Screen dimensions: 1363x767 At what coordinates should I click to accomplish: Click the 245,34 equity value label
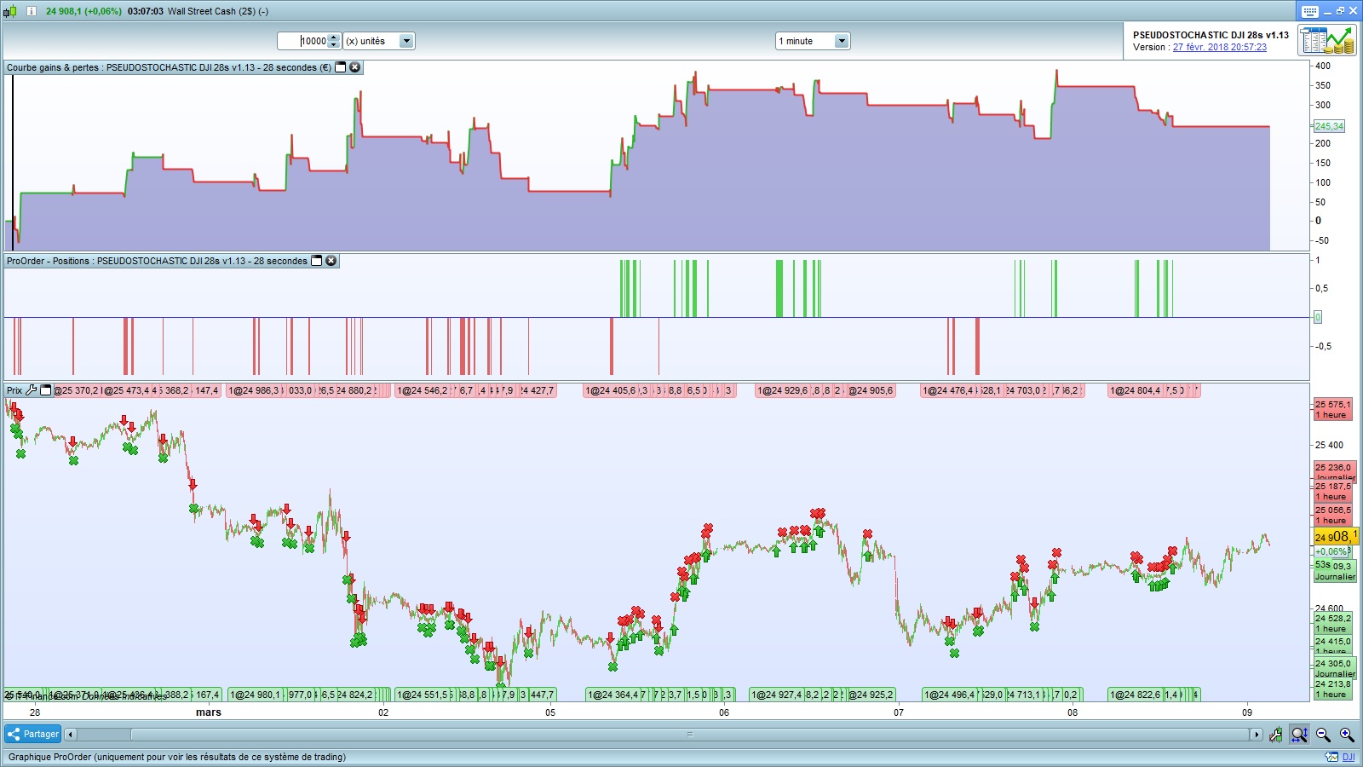point(1328,126)
